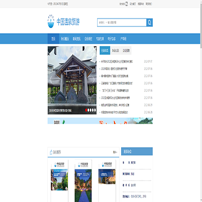The width and height of the screenshot is (202, 202).
Task: Open the seventh news headline in the list
Action: point(115,105)
